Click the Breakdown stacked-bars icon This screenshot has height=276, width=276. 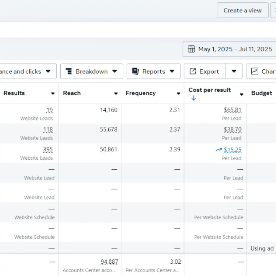[68, 71]
